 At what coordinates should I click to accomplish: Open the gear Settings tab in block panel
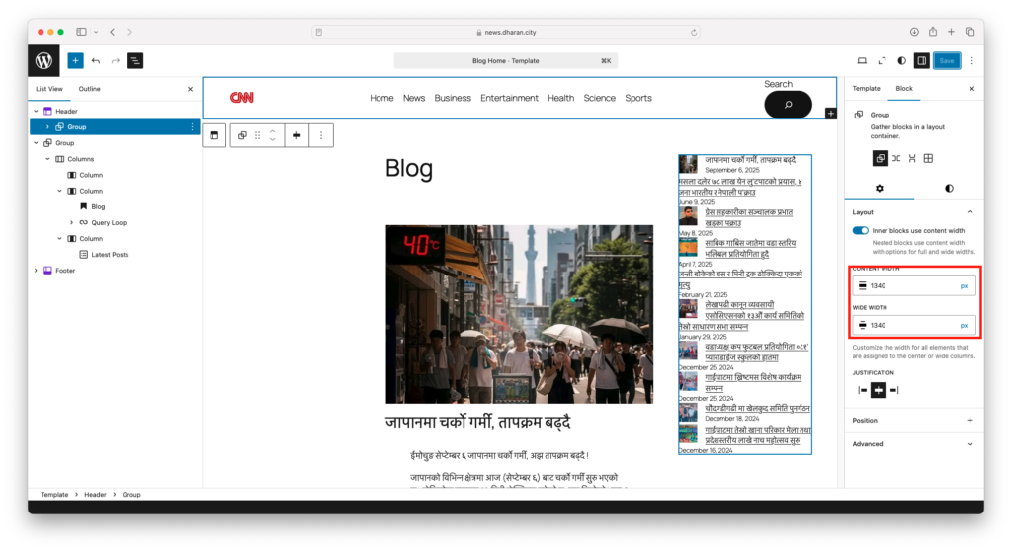[879, 189]
